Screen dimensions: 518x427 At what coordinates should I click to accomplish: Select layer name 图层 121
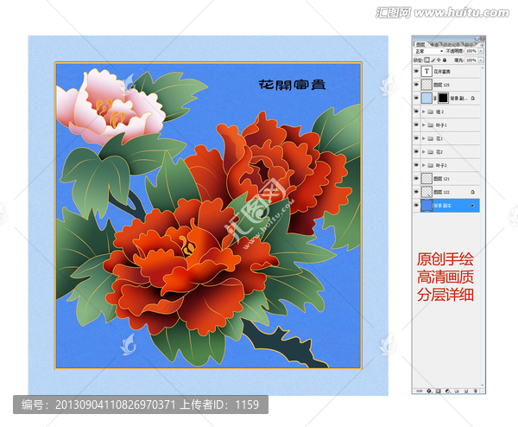pyautogui.click(x=442, y=179)
